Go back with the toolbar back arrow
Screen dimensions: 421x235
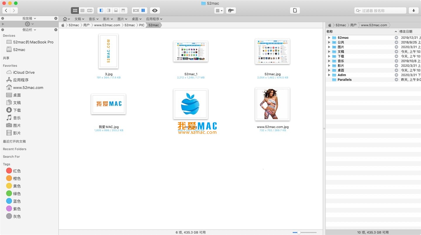(6, 10)
